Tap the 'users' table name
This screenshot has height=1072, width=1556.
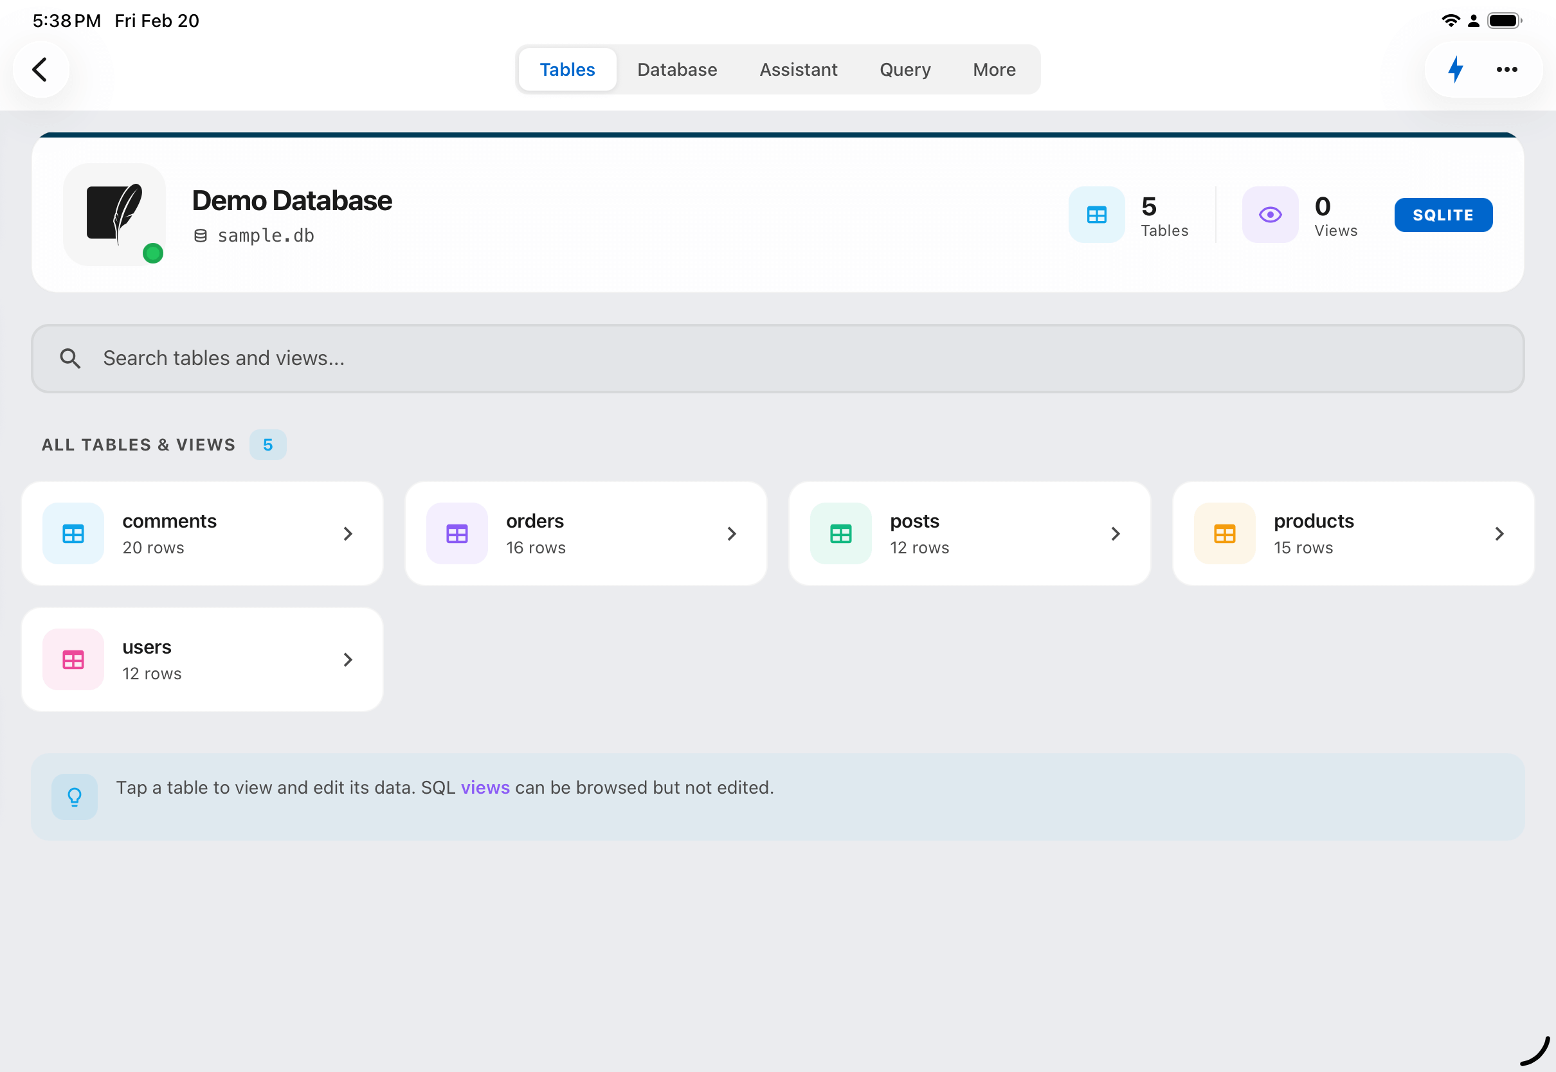pos(147,647)
